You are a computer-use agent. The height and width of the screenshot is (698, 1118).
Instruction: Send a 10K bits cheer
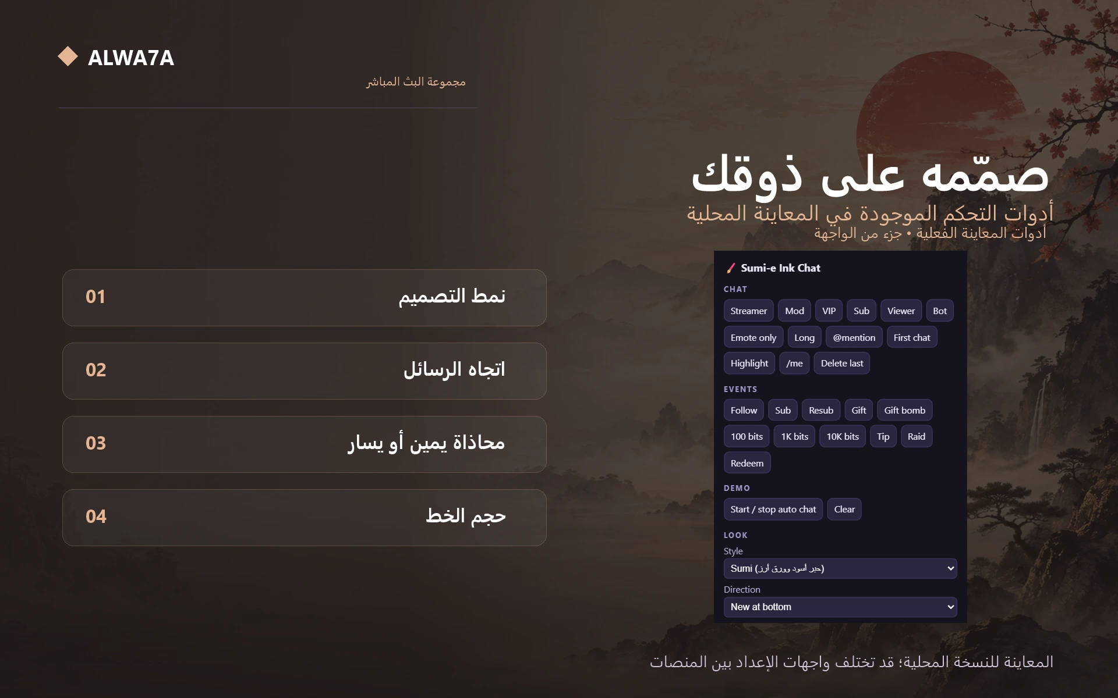[843, 436]
